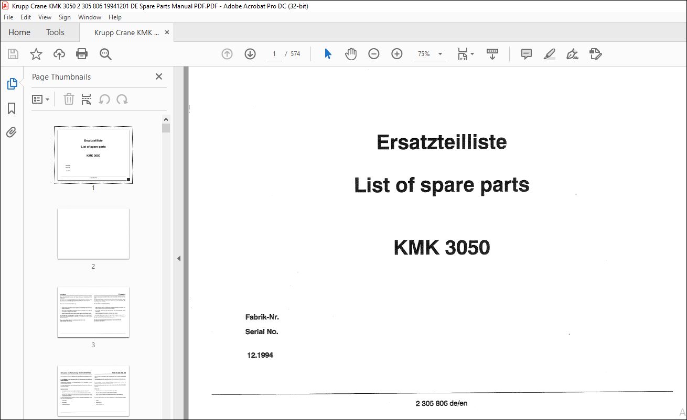Click the scrolling mode toolbar icon
Viewport: 687px width, 420px height.
click(492, 54)
